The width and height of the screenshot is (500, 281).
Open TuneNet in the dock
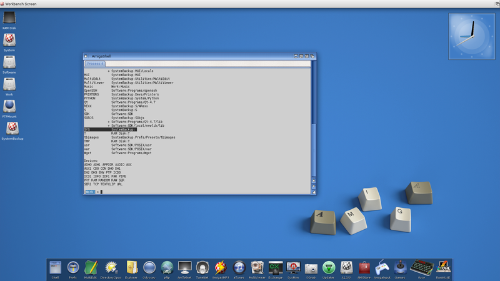(202, 267)
